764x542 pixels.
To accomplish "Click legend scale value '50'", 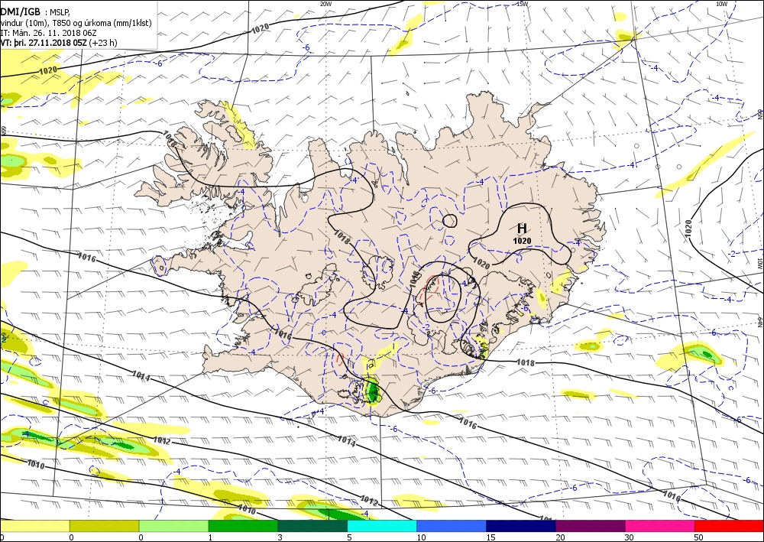I will tap(699, 537).
